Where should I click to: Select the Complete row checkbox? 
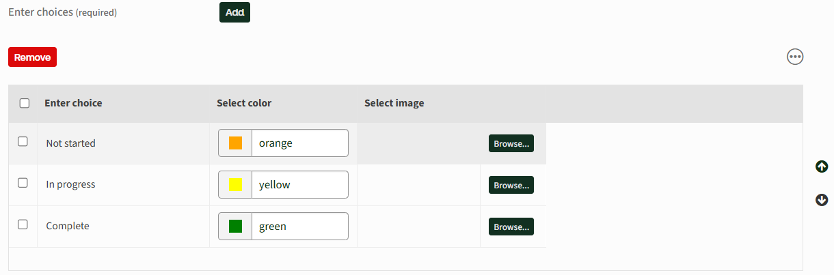(x=23, y=224)
